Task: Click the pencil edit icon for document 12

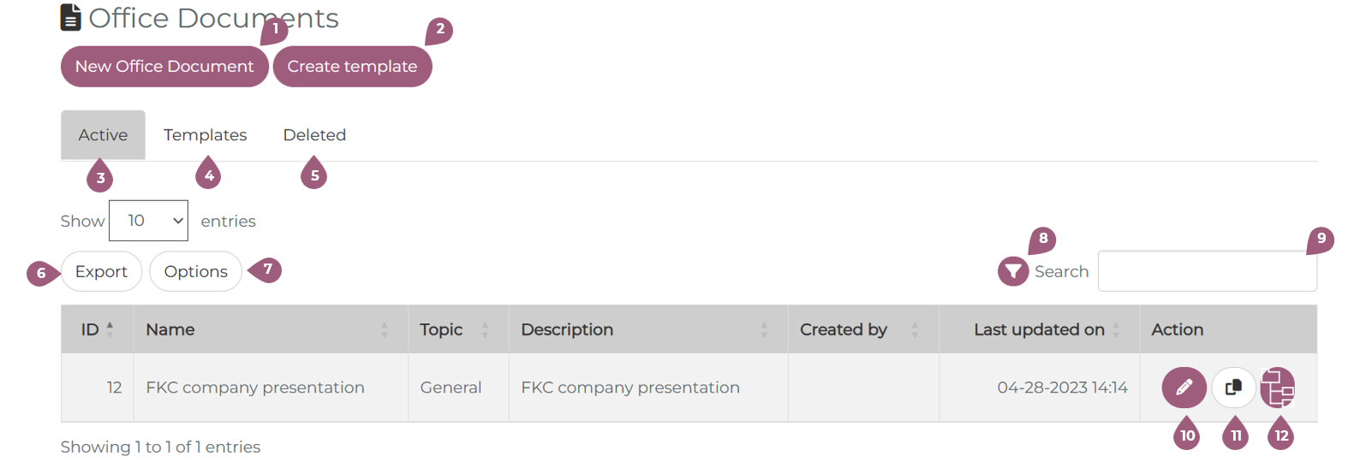Action: (x=1184, y=388)
